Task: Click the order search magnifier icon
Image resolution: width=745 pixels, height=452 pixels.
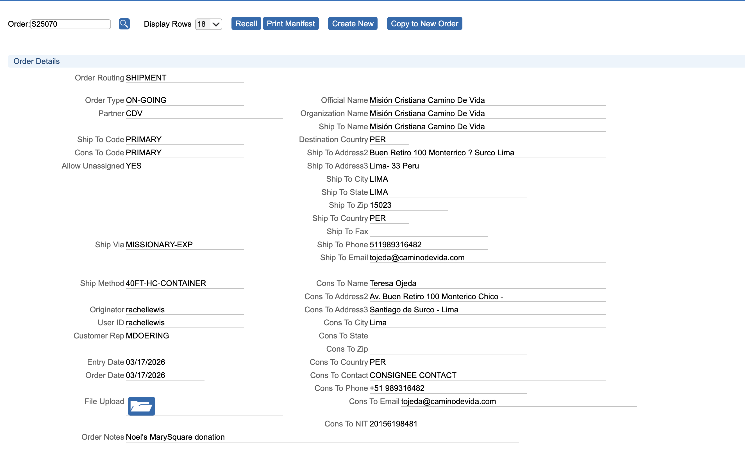Action: point(124,24)
